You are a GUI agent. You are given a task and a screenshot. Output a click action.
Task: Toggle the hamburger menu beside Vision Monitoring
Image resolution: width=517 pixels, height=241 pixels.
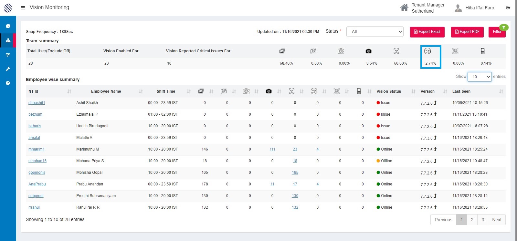pos(23,7)
